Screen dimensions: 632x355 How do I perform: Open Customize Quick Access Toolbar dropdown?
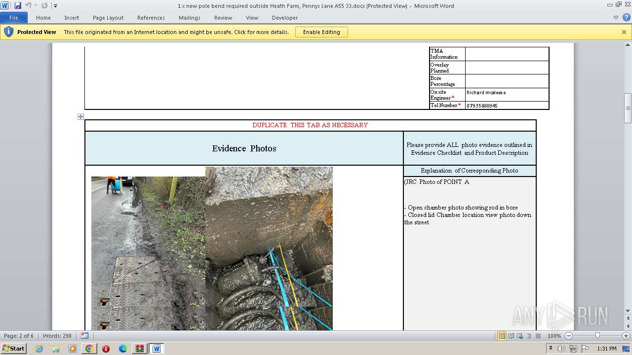[55, 6]
